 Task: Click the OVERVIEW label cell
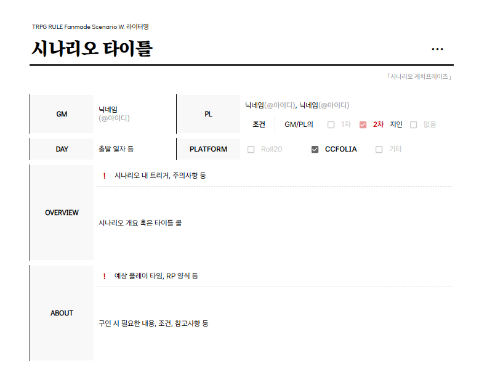point(62,213)
